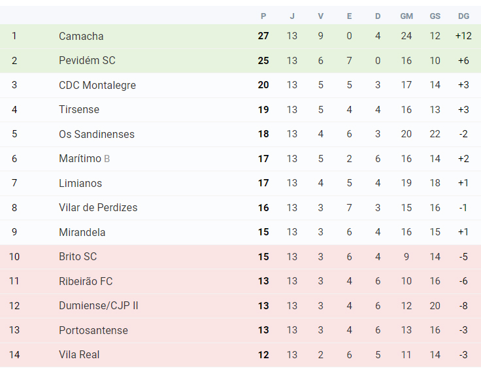Open the Camacha team link
Screen dimensions: 481x370
tap(81, 36)
